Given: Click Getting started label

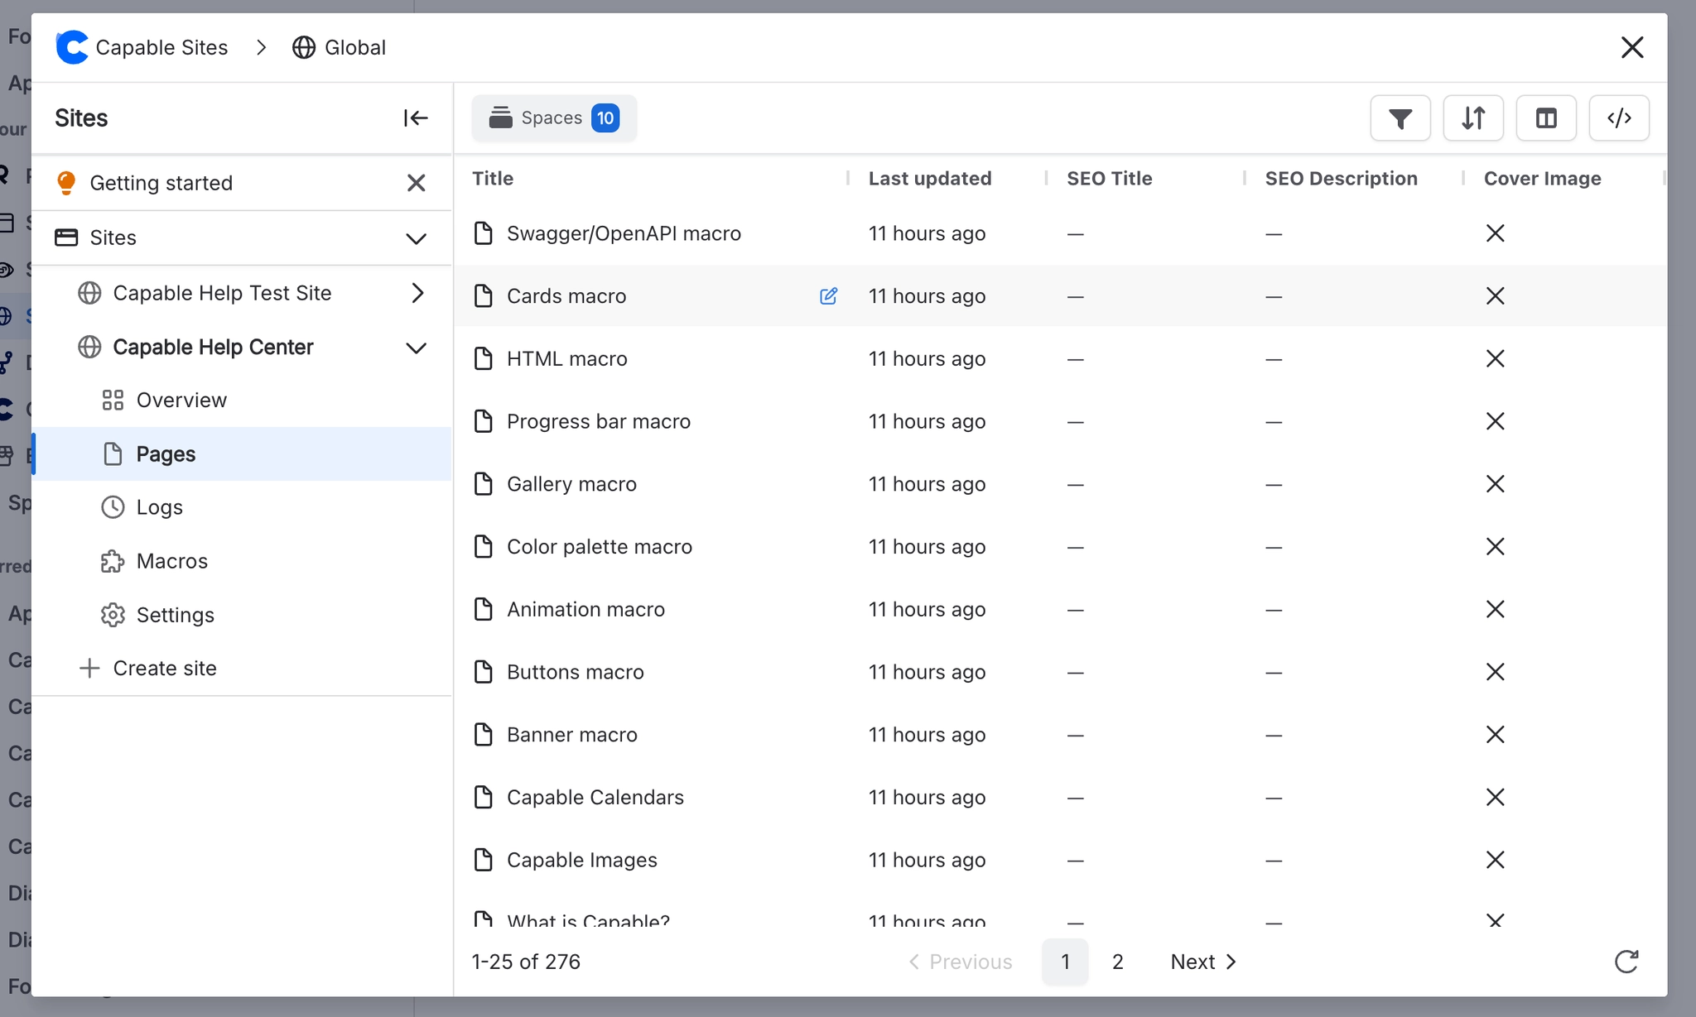Looking at the screenshot, I should tap(161, 183).
